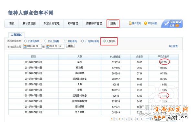This screenshot has width=191, height=124.
Task: Jump to page 3 in pagination
Action: tap(122, 119)
